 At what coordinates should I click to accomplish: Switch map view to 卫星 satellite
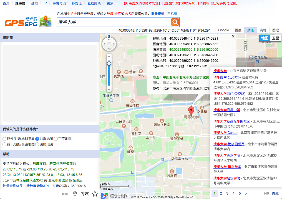275,38
